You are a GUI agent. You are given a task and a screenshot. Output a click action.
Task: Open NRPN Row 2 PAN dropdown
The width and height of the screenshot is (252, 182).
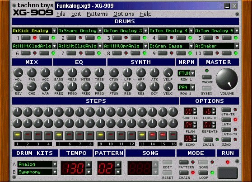[x=192, y=87]
